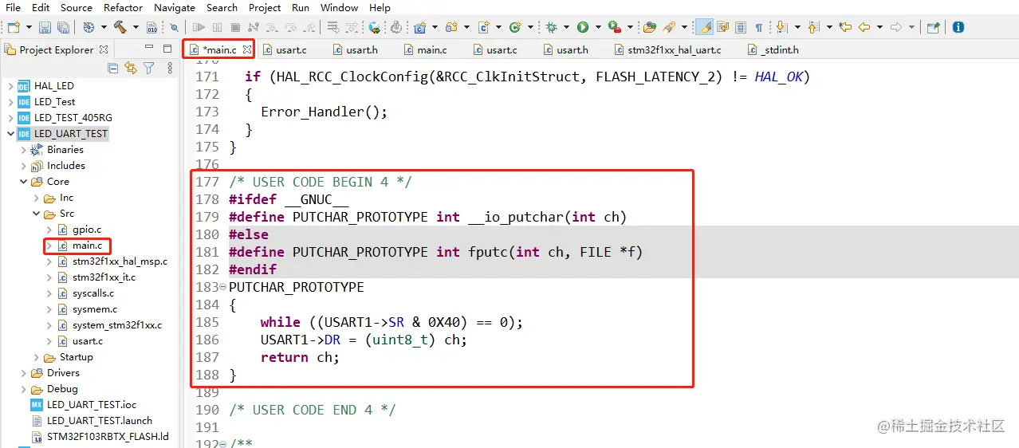This screenshot has height=448, width=1019.
Task: Close the *main.c editor tab
Action: [247, 49]
